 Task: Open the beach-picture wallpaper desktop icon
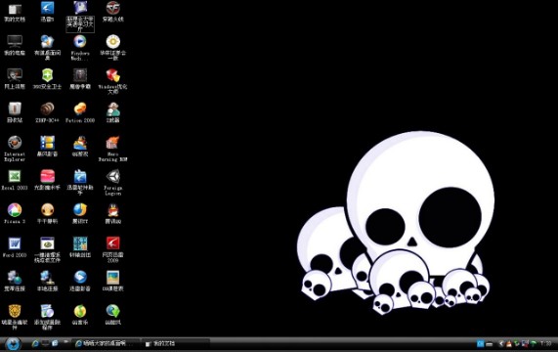tap(112, 281)
